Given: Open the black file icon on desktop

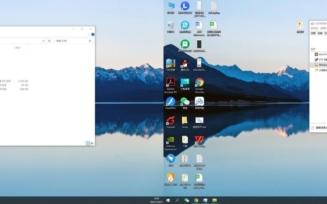Looking at the screenshot, I should 199,46.
